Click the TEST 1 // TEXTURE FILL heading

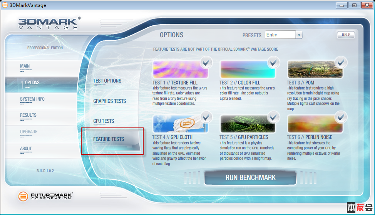(175, 83)
